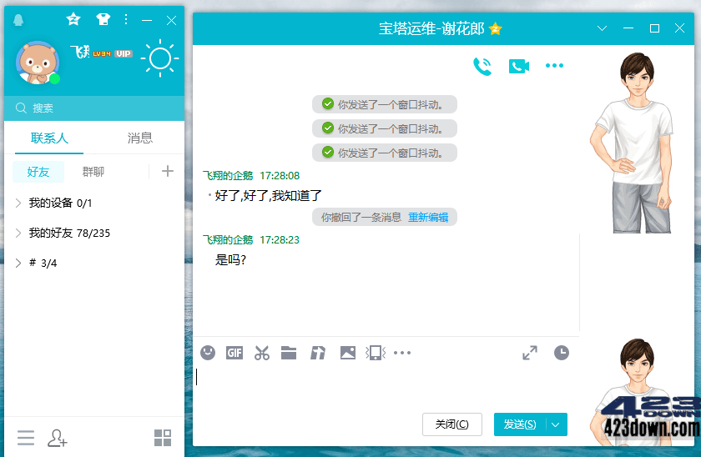This screenshot has height=457, width=701.
Task: Open the emoji picker
Action: coord(208,353)
